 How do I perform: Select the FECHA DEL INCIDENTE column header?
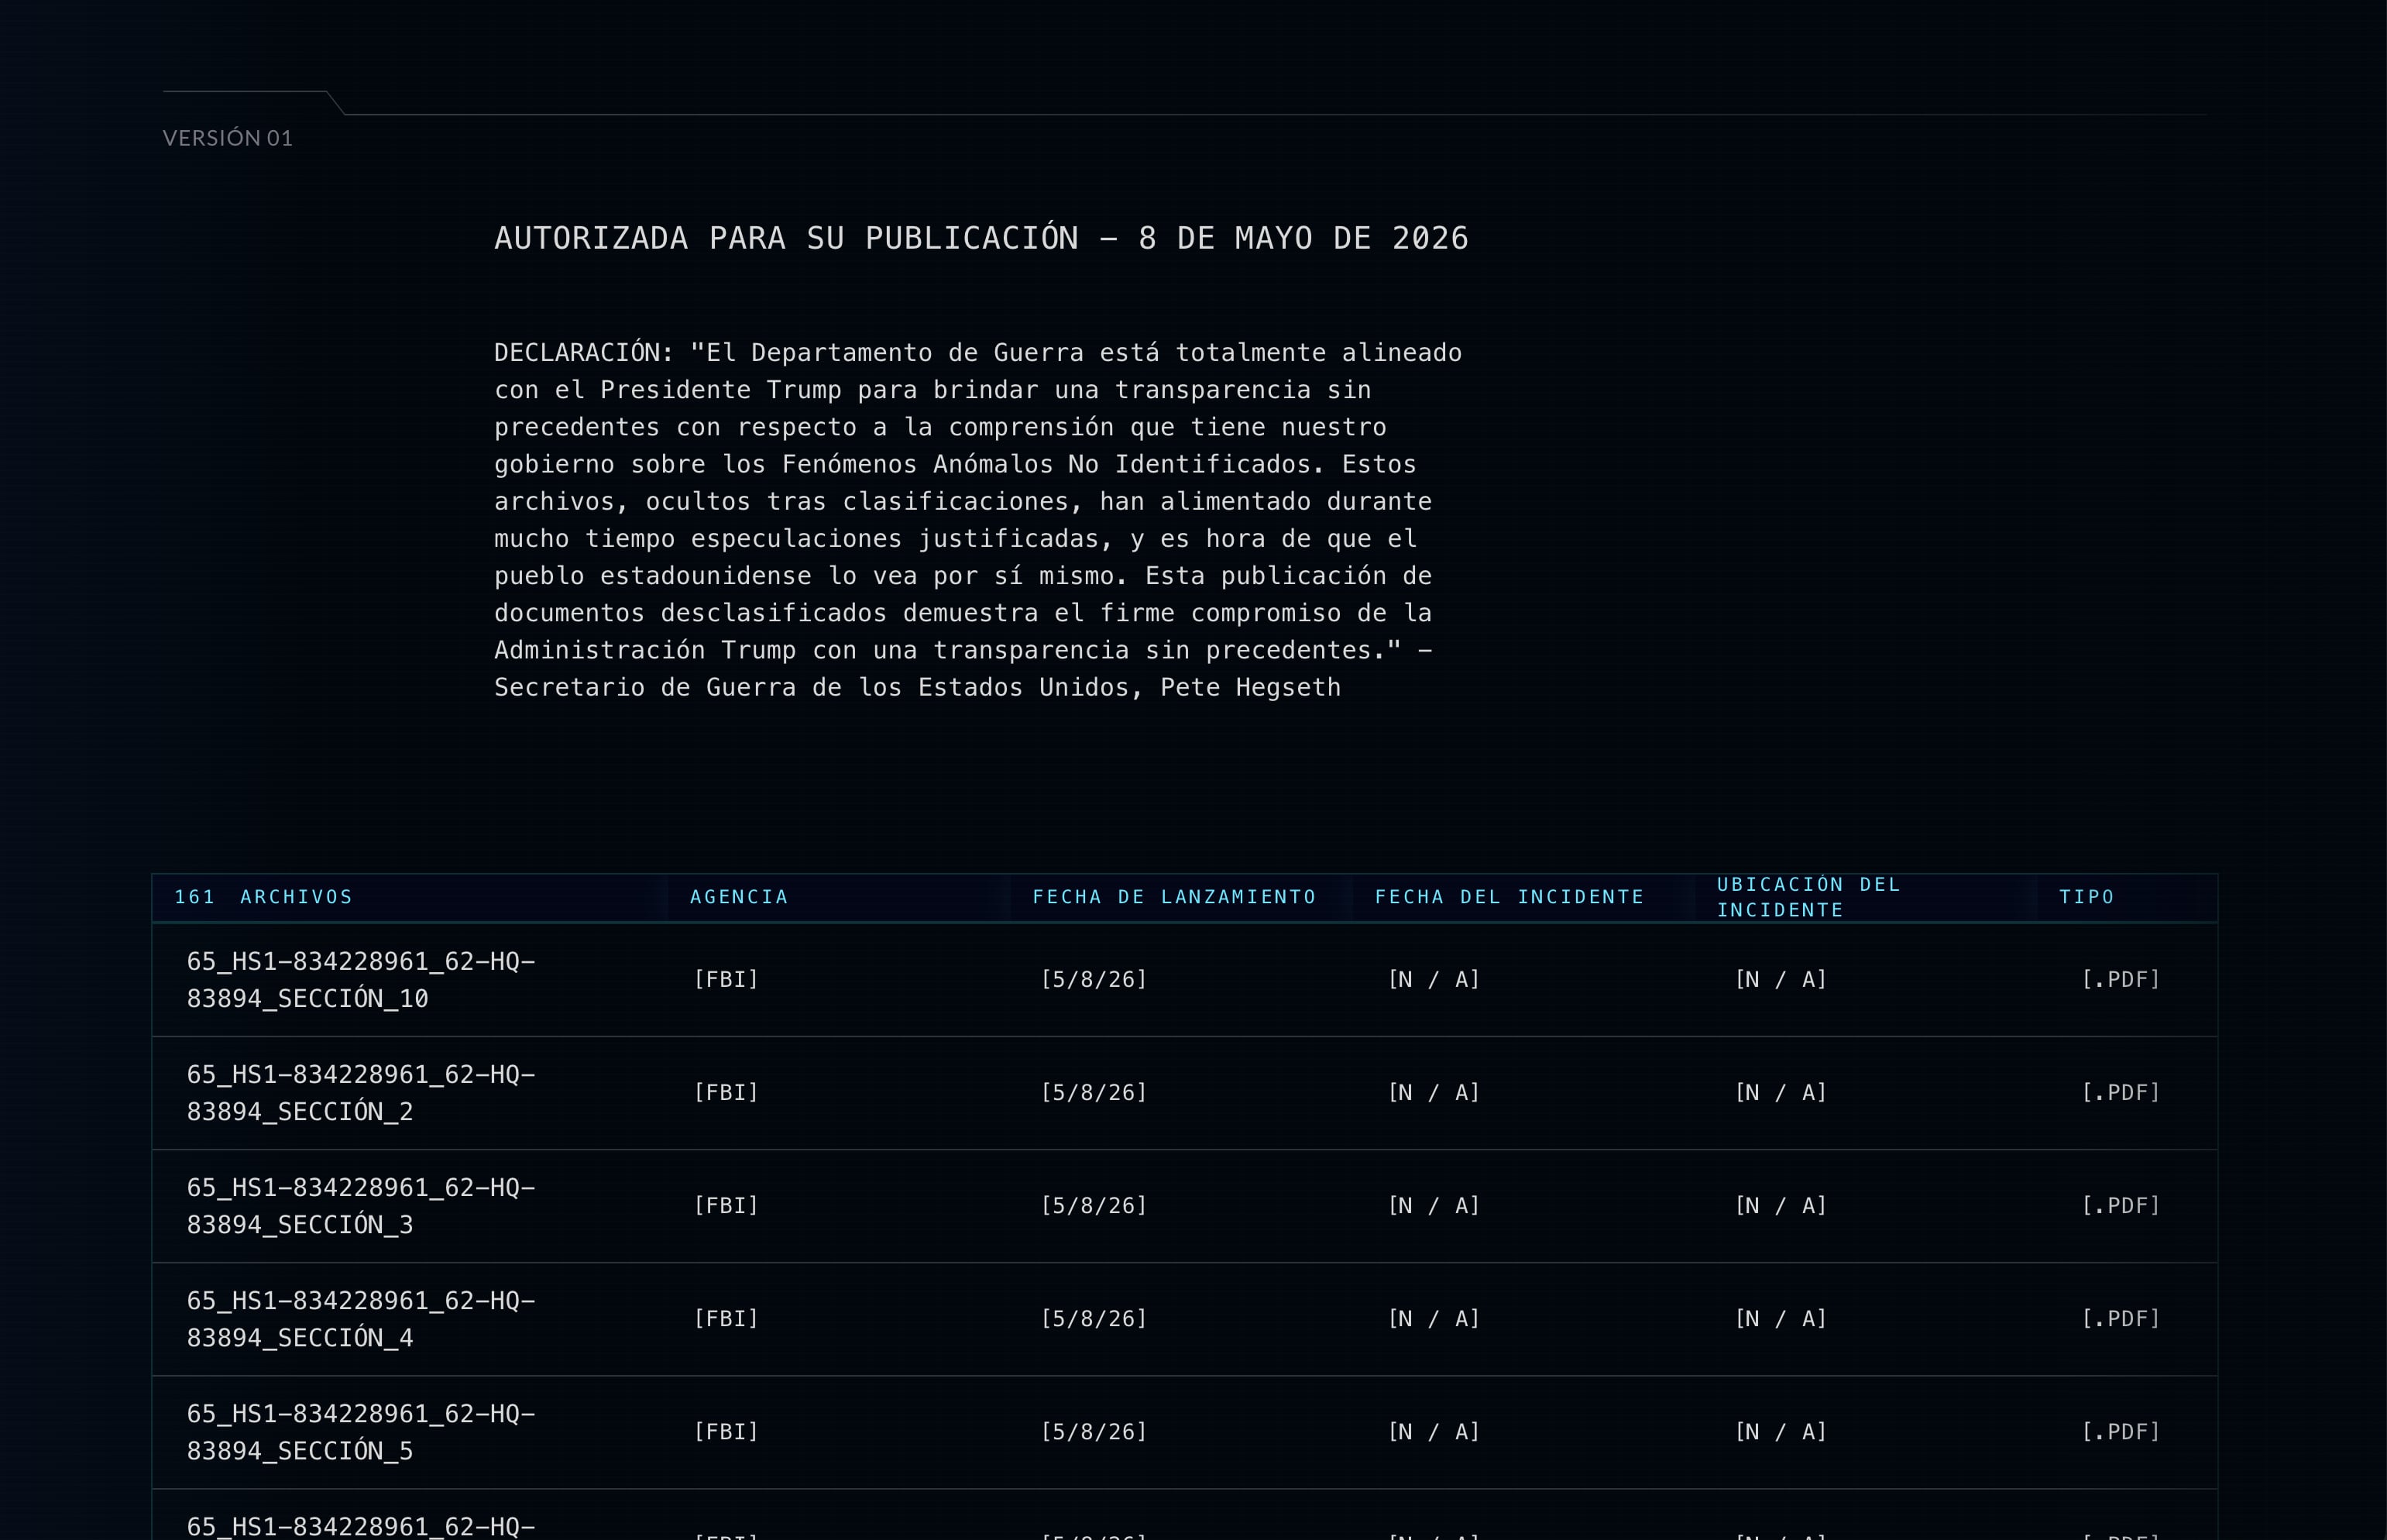click(1509, 897)
